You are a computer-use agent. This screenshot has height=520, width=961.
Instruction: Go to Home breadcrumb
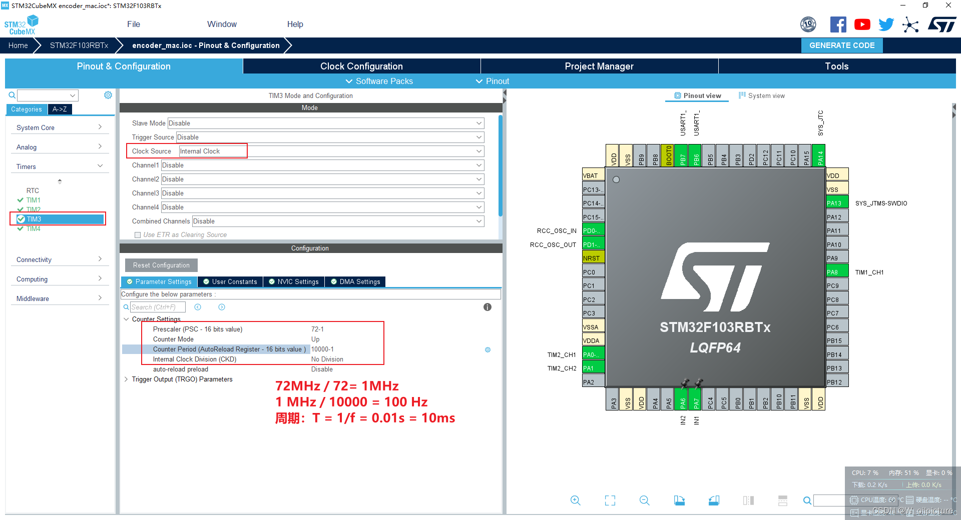point(18,45)
